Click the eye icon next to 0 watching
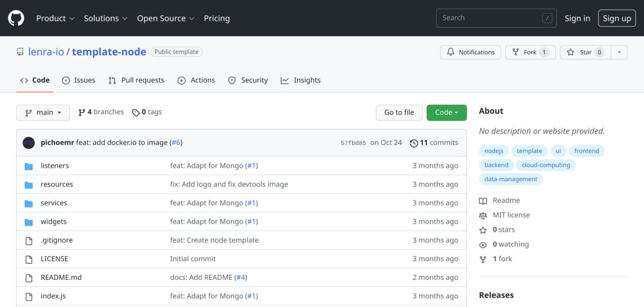Screen dimensions: 644x307 (x=483, y=245)
